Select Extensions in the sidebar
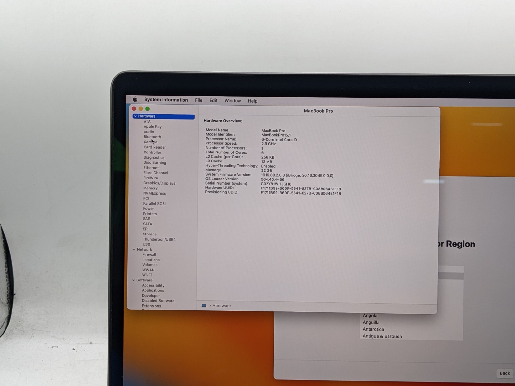Image resolution: width=515 pixels, height=386 pixels. (151, 306)
